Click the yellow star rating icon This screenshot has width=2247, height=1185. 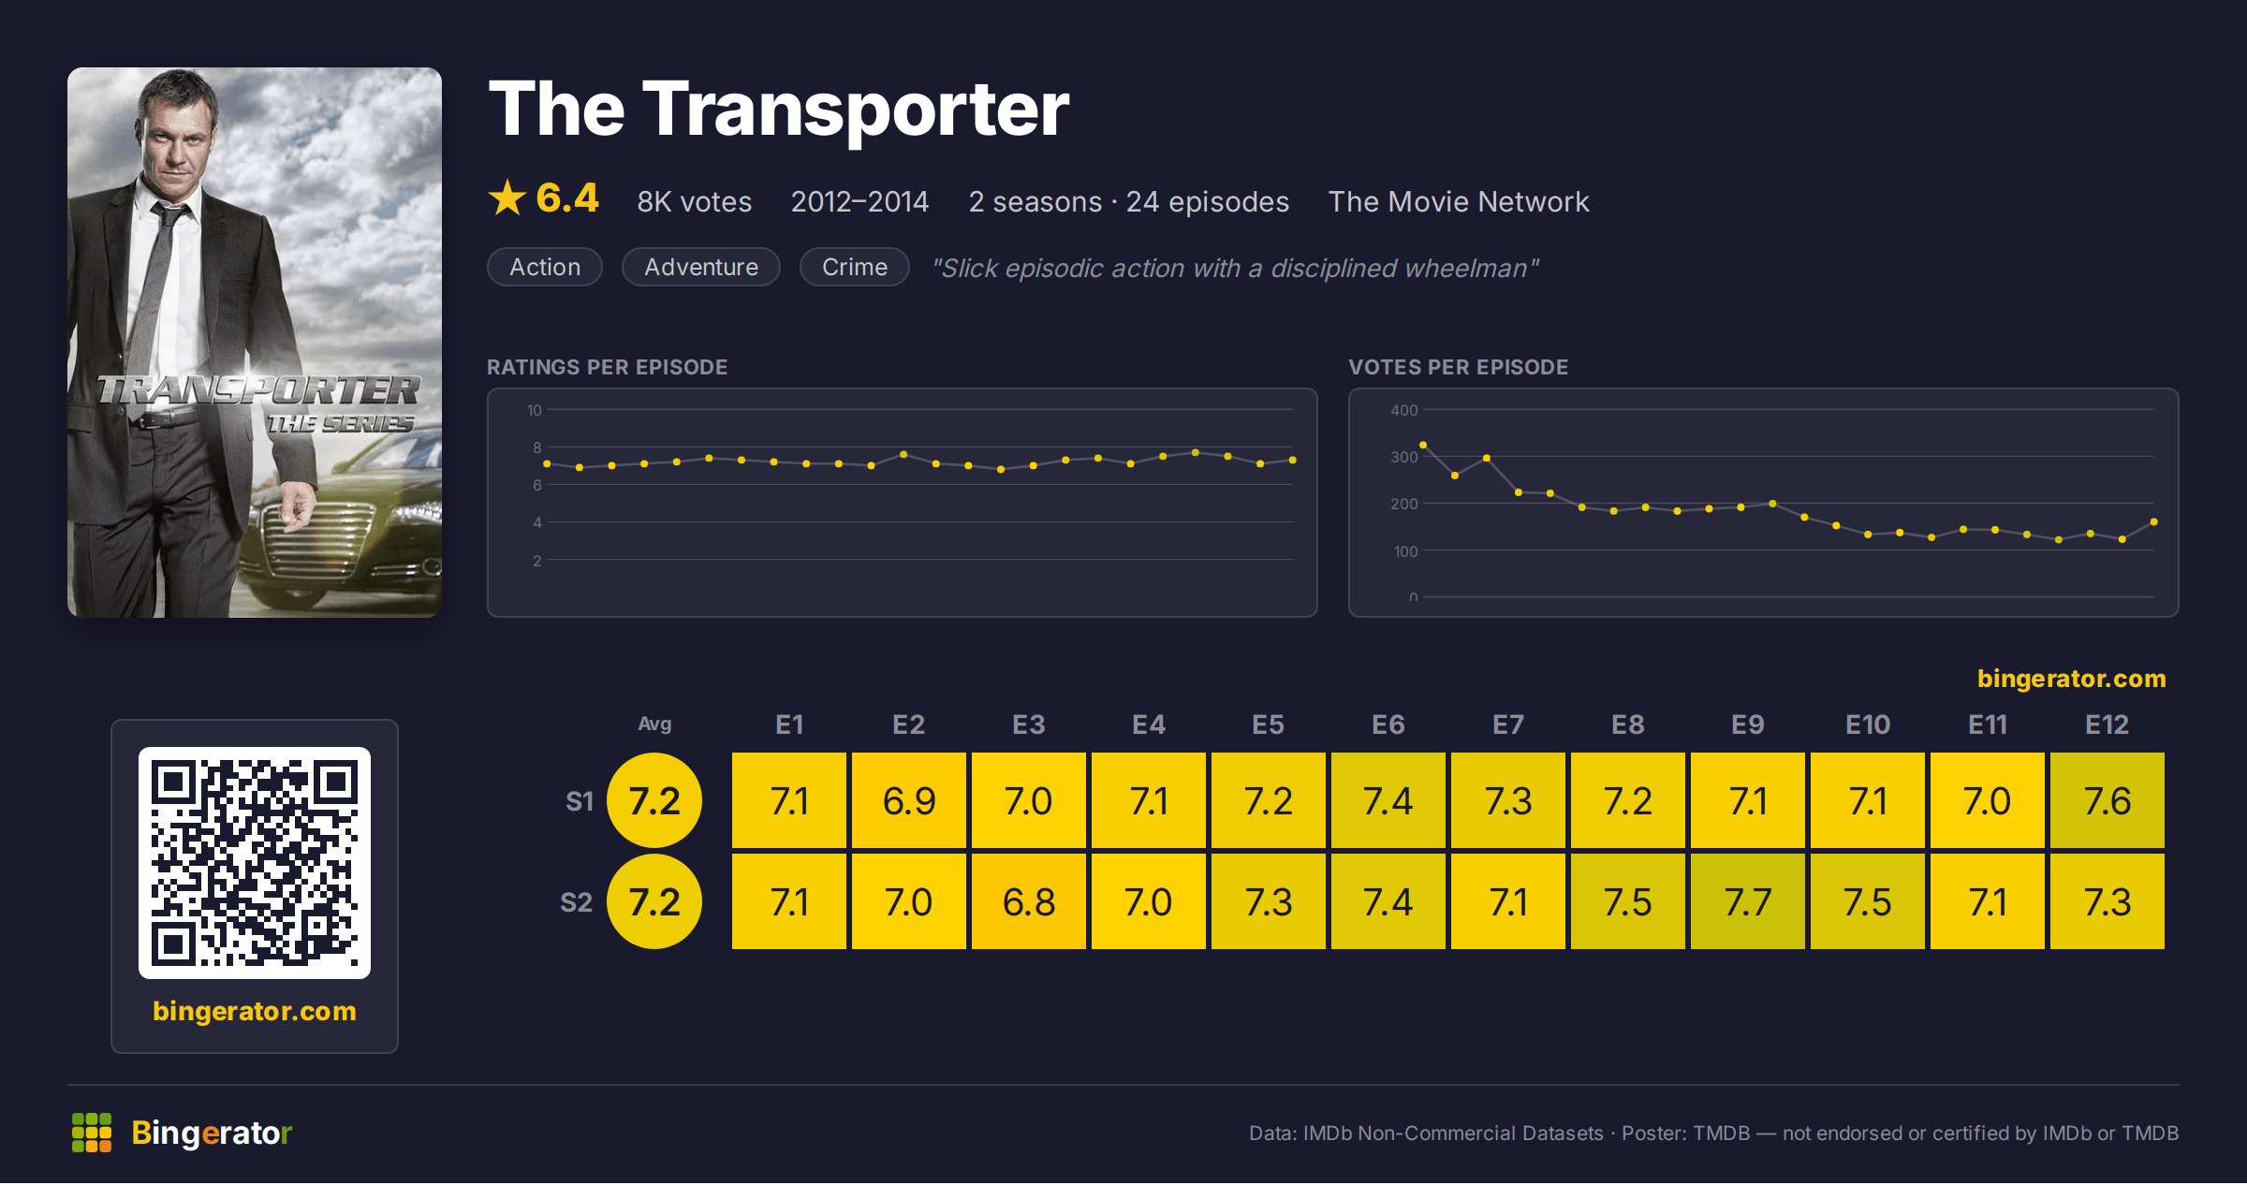coord(507,197)
